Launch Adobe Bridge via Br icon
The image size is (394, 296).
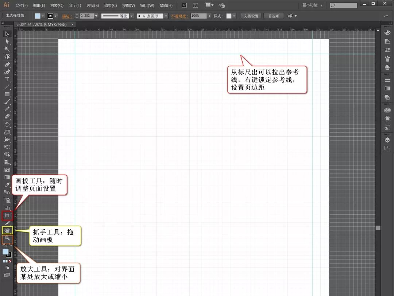pyautogui.click(x=184, y=5)
